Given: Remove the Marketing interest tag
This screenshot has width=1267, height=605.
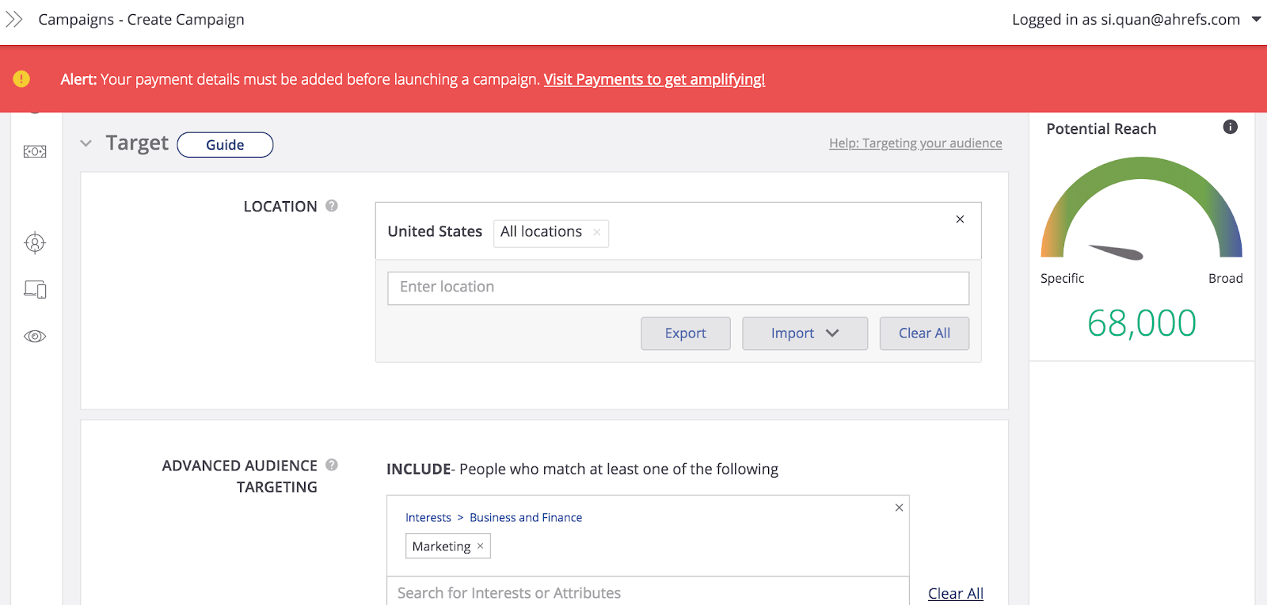Looking at the screenshot, I should coord(480,546).
